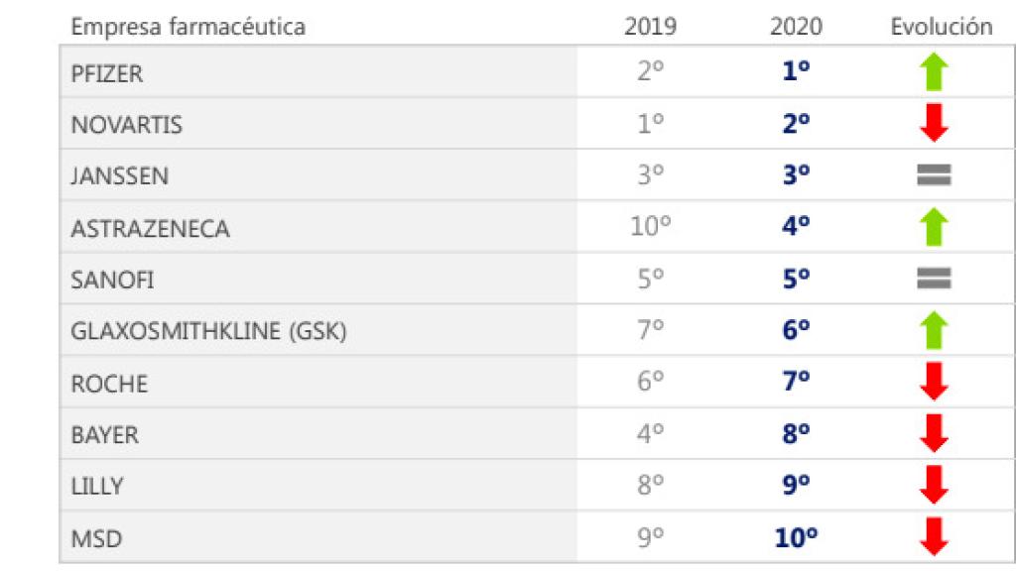Click the red down arrow for Bayer
The height and width of the screenshot is (571, 1016).
(935, 433)
